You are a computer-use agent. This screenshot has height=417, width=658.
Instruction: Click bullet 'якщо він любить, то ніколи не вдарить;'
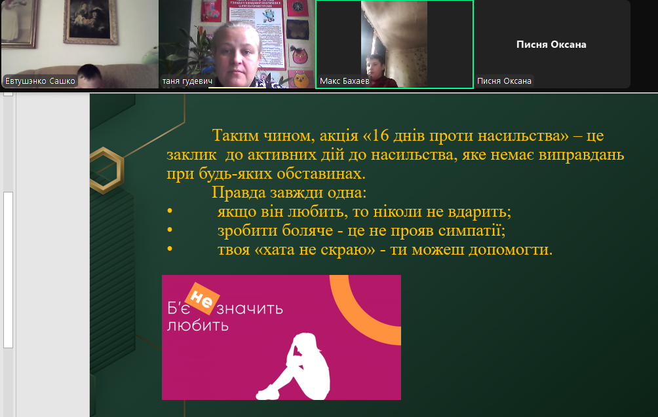click(364, 211)
